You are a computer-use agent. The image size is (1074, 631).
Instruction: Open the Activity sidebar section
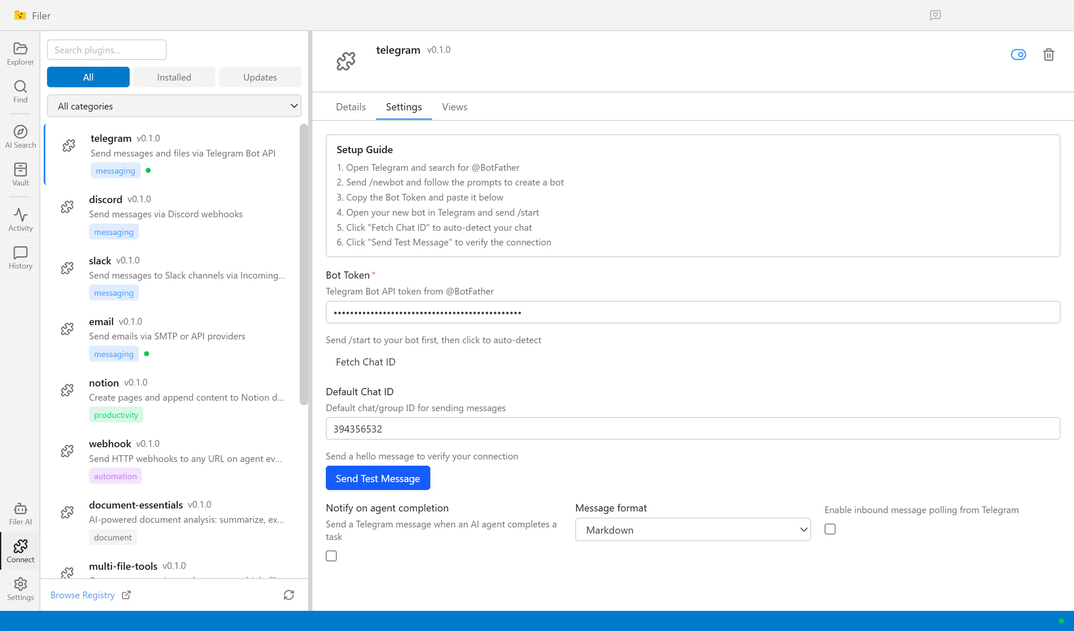click(20, 220)
